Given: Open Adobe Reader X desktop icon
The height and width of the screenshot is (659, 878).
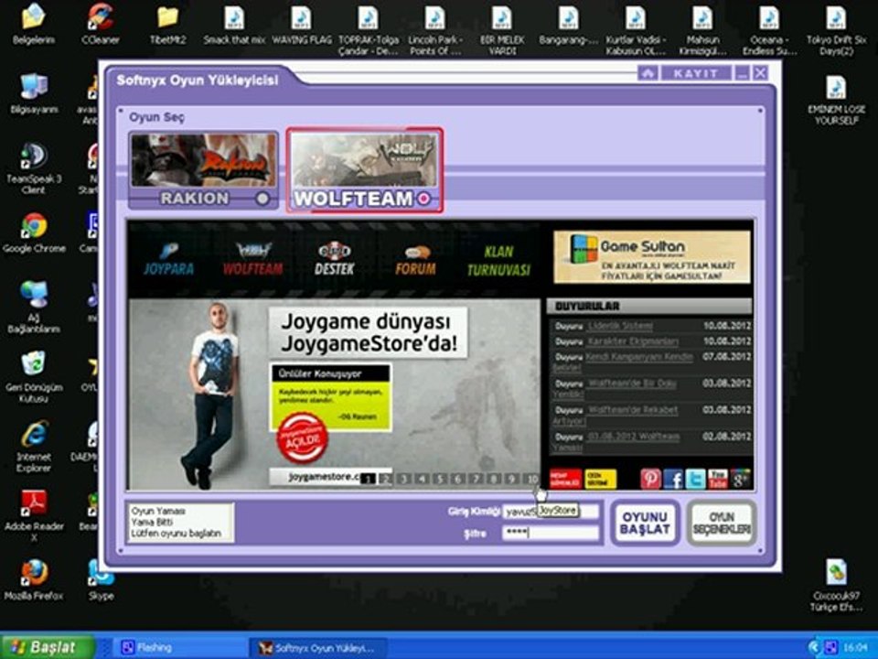Looking at the screenshot, I should click(x=34, y=516).
